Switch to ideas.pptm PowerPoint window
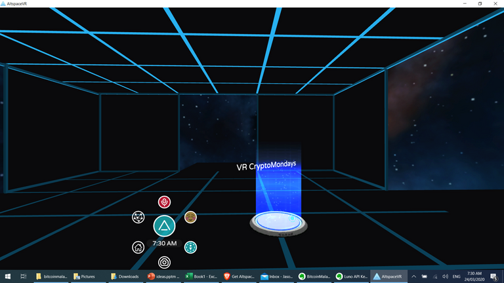Image resolution: width=504 pixels, height=283 pixels. [163, 276]
